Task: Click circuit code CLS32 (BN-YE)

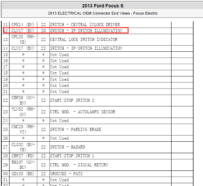Action: 23,147
